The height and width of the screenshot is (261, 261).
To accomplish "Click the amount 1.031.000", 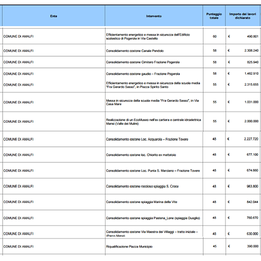I will [252, 102].
